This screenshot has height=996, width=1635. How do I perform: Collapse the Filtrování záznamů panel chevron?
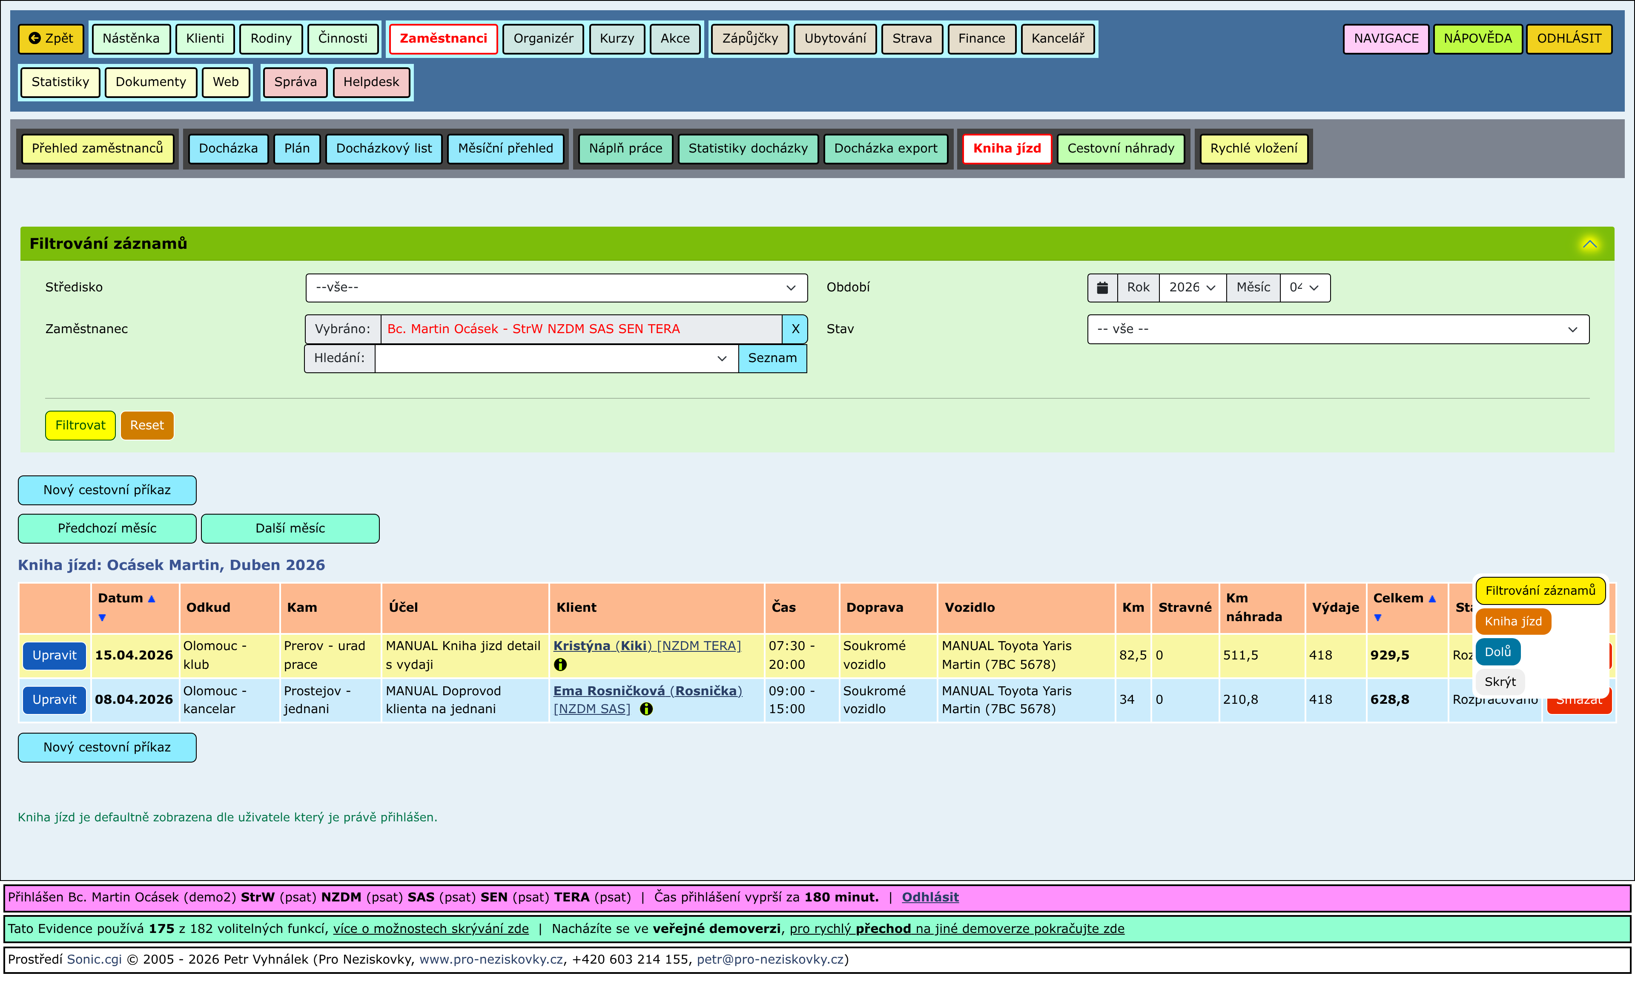coord(1590,244)
